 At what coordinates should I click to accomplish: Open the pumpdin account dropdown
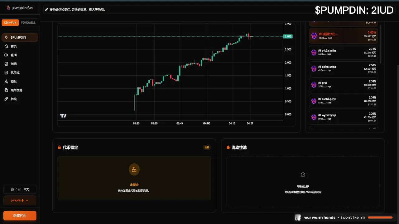click(x=20, y=200)
